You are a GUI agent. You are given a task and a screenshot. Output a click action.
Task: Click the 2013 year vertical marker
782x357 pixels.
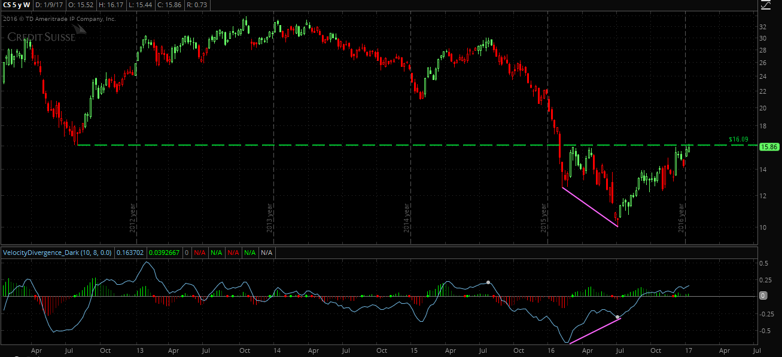pyautogui.click(x=269, y=218)
